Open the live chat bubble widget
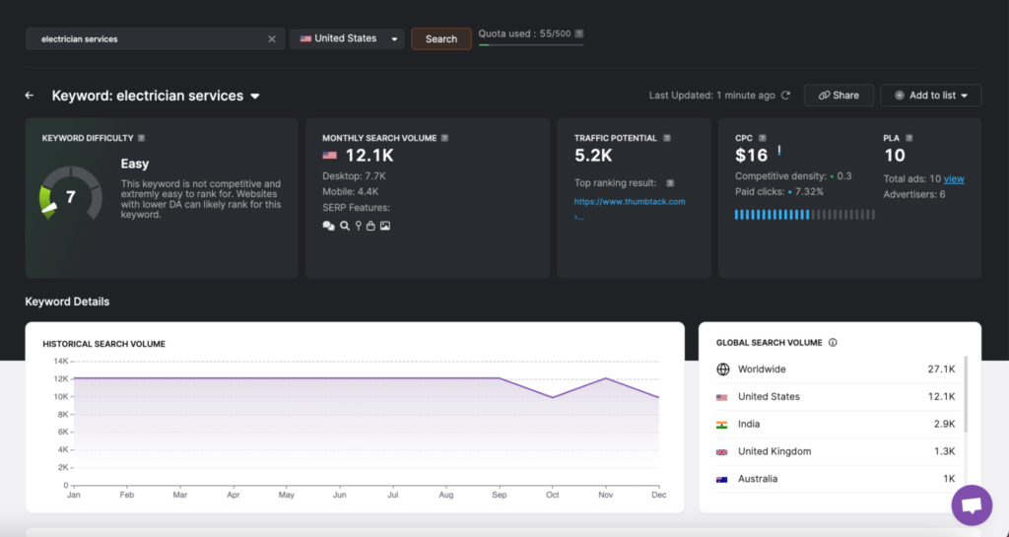The width and height of the screenshot is (1009, 537). (x=971, y=504)
